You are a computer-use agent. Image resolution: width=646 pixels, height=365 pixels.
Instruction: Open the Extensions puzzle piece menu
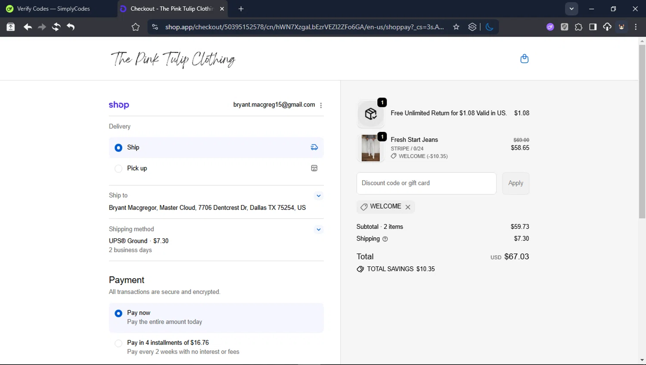pos(578,27)
